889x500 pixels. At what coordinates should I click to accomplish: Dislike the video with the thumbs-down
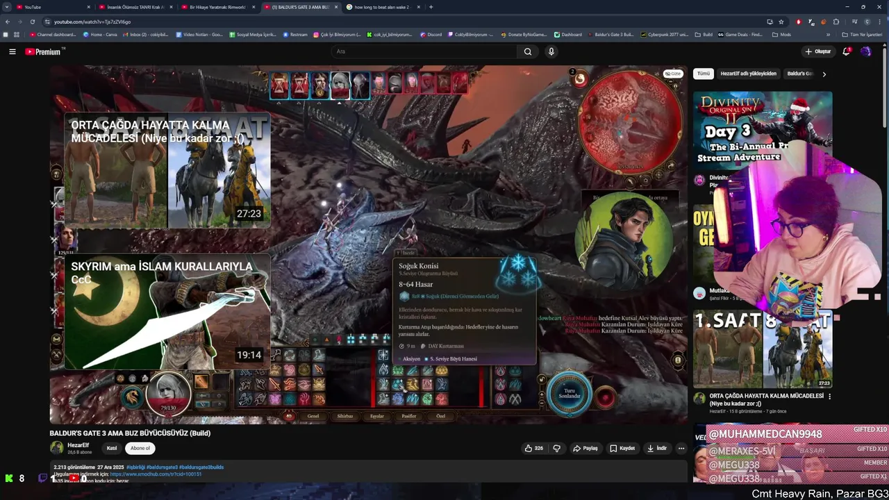click(556, 448)
